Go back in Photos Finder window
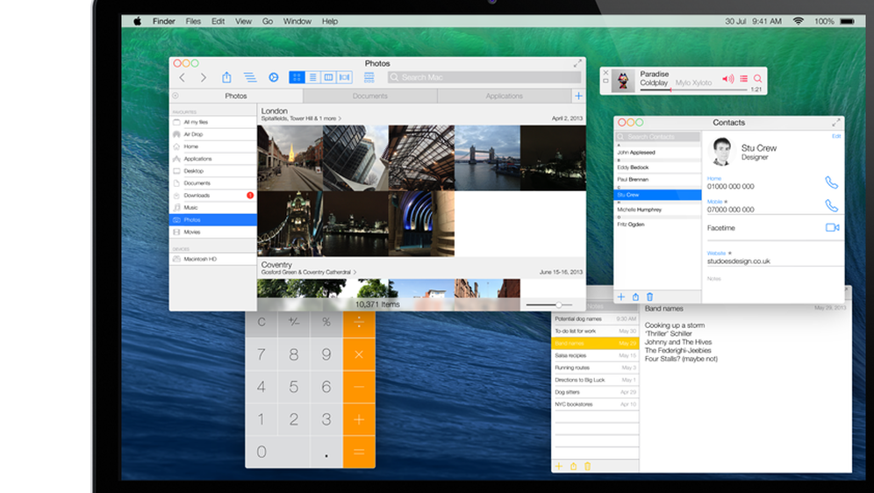This screenshot has width=874, height=493. 183,77
